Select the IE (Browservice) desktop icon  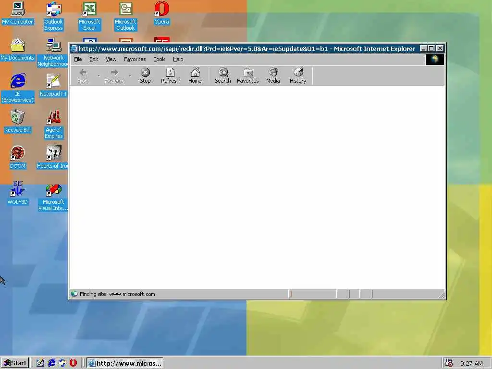tap(18, 88)
